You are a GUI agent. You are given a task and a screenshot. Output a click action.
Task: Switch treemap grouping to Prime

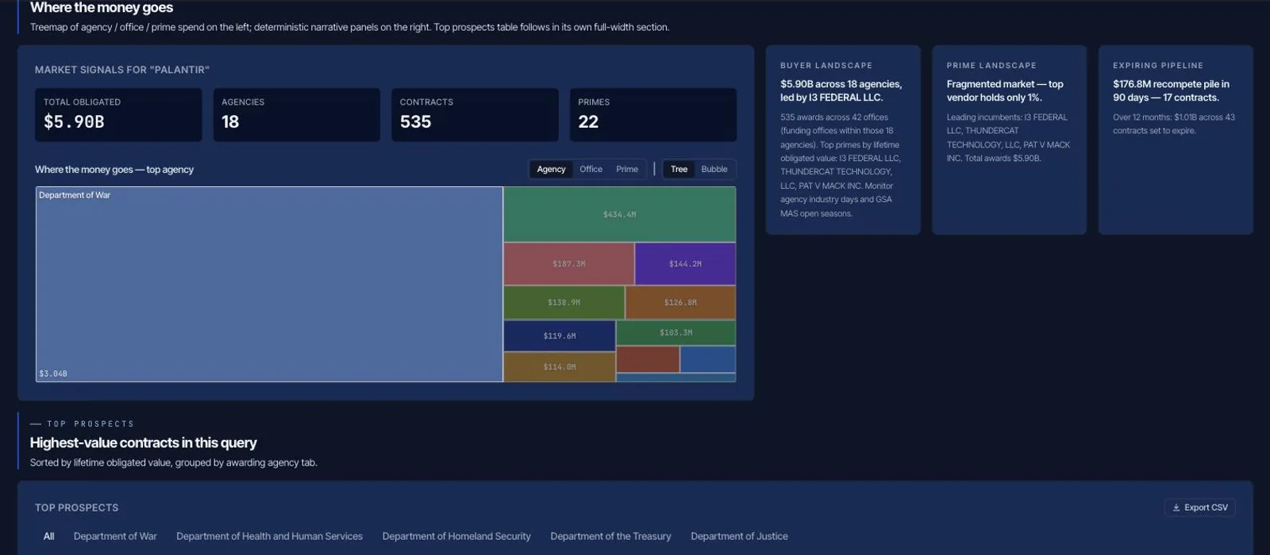coord(627,169)
